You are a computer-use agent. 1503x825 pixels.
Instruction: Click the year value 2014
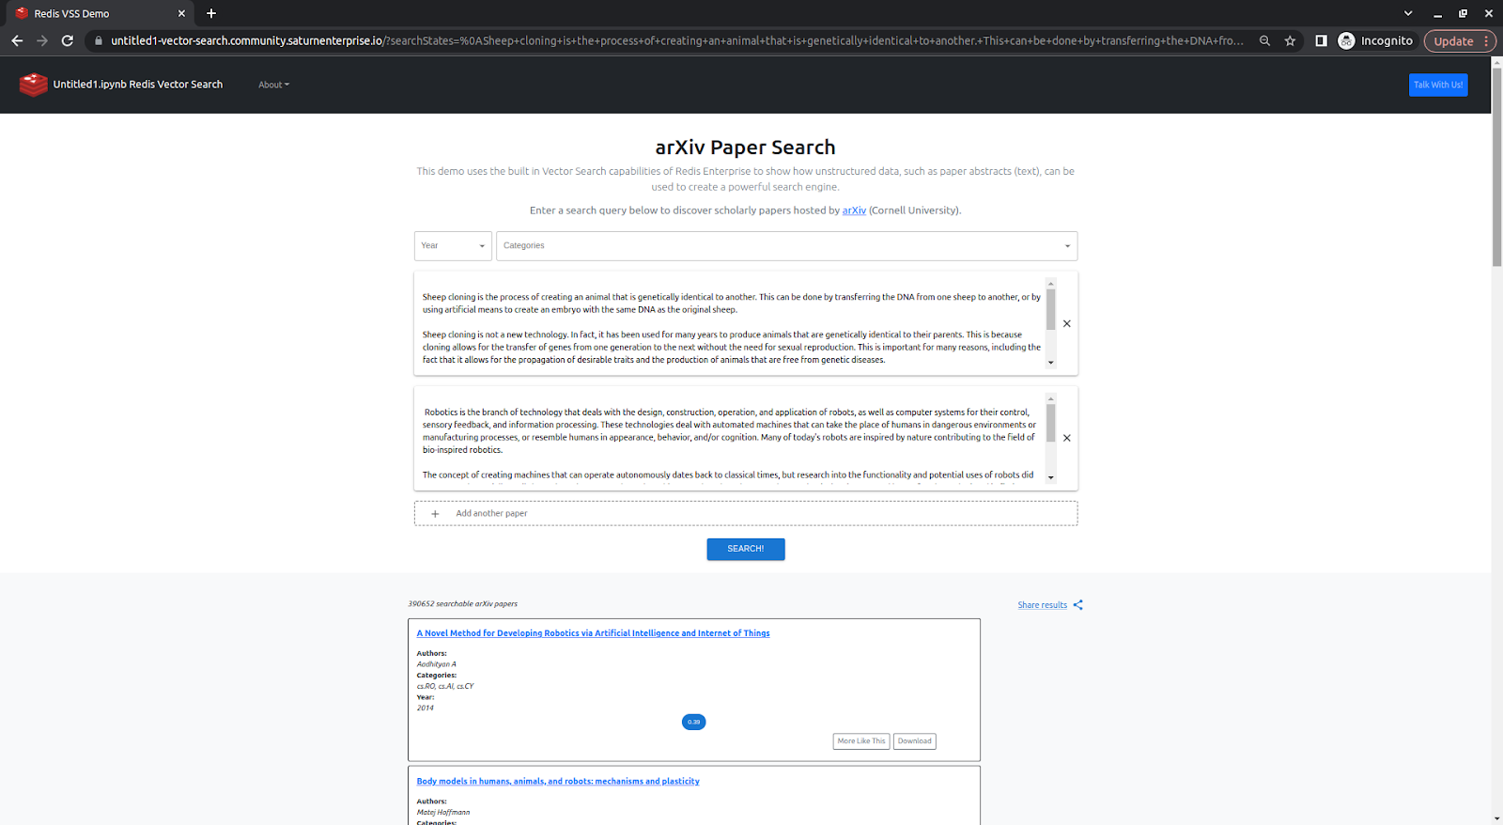pyautogui.click(x=426, y=708)
